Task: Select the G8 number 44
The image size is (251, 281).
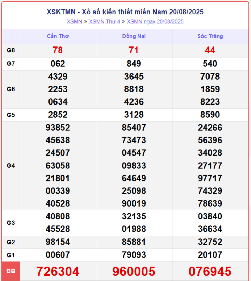Action: click(210, 50)
